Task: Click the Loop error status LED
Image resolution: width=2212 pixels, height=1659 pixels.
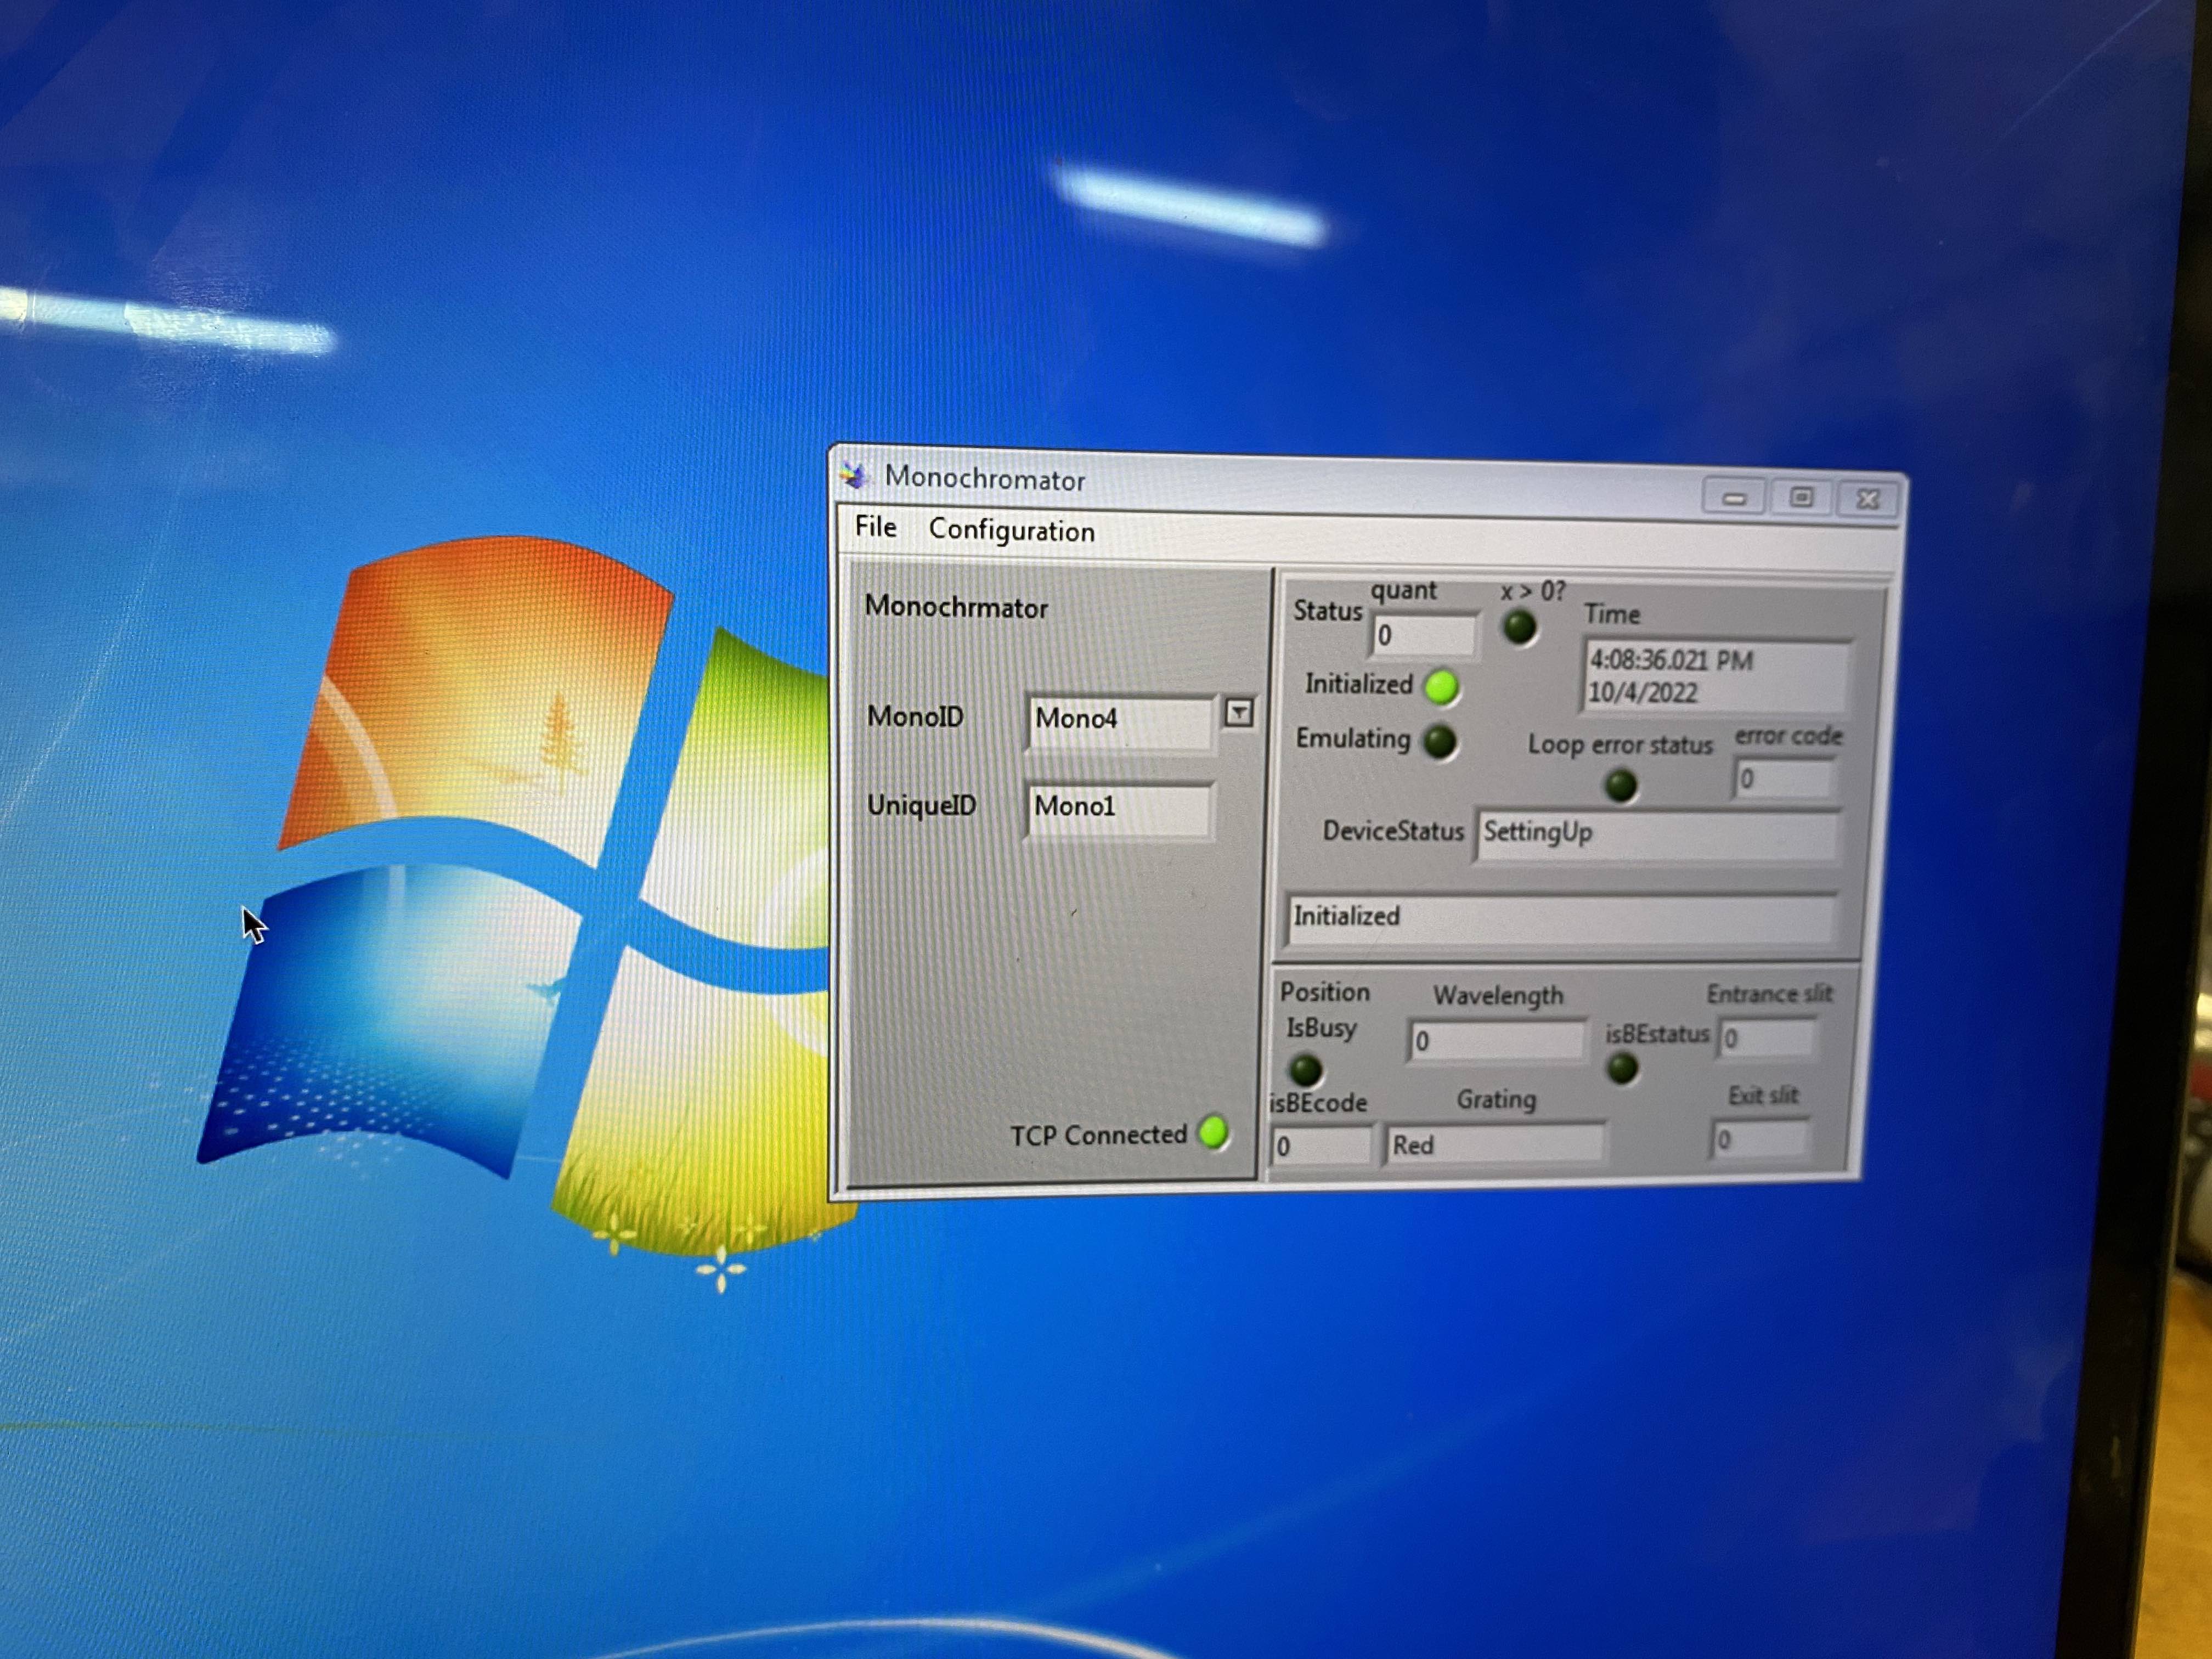Action: coord(1621,785)
